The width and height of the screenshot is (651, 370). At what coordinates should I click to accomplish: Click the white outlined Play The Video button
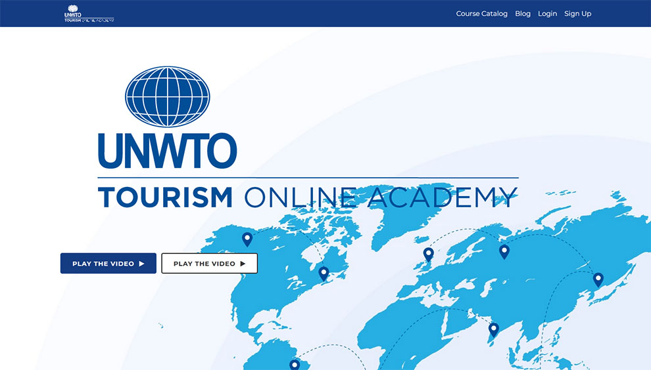(209, 264)
